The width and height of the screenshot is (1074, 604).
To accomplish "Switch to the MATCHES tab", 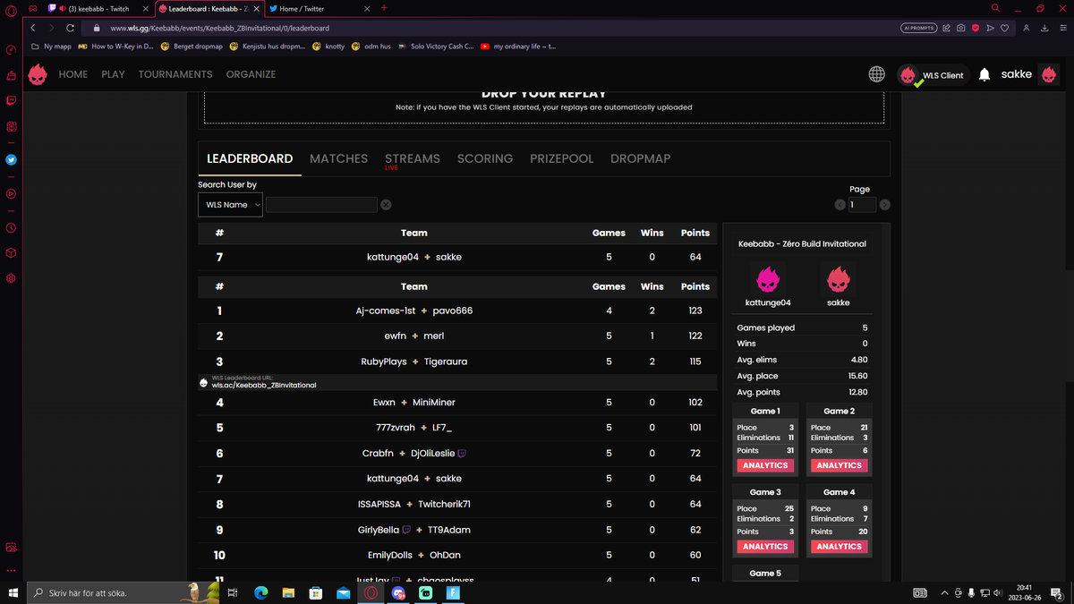I will (x=338, y=158).
